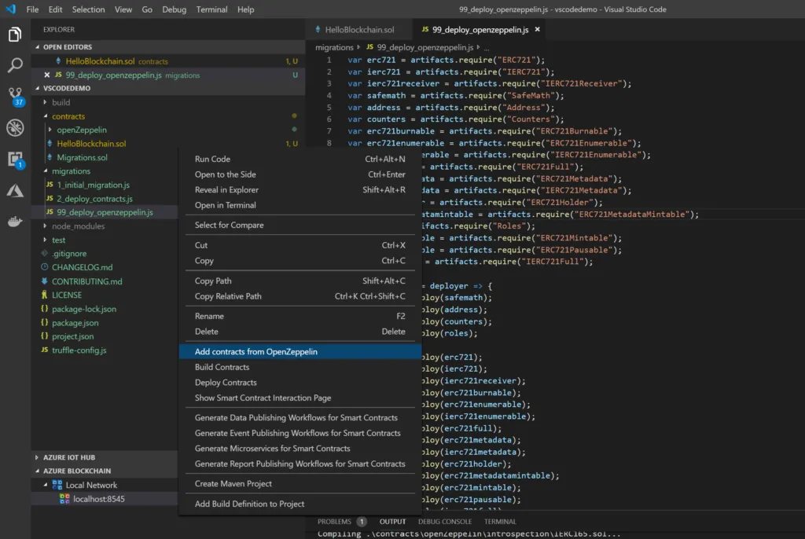Collapse the contracts folder
This screenshot has width=805, height=539.
(45, 116)
